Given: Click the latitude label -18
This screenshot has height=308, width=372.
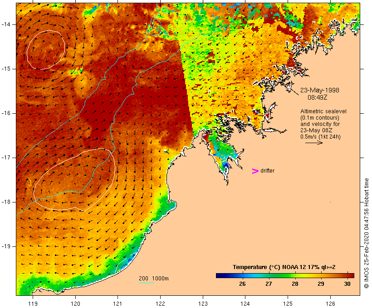Looking at the screenshot, I should [6, 202].
